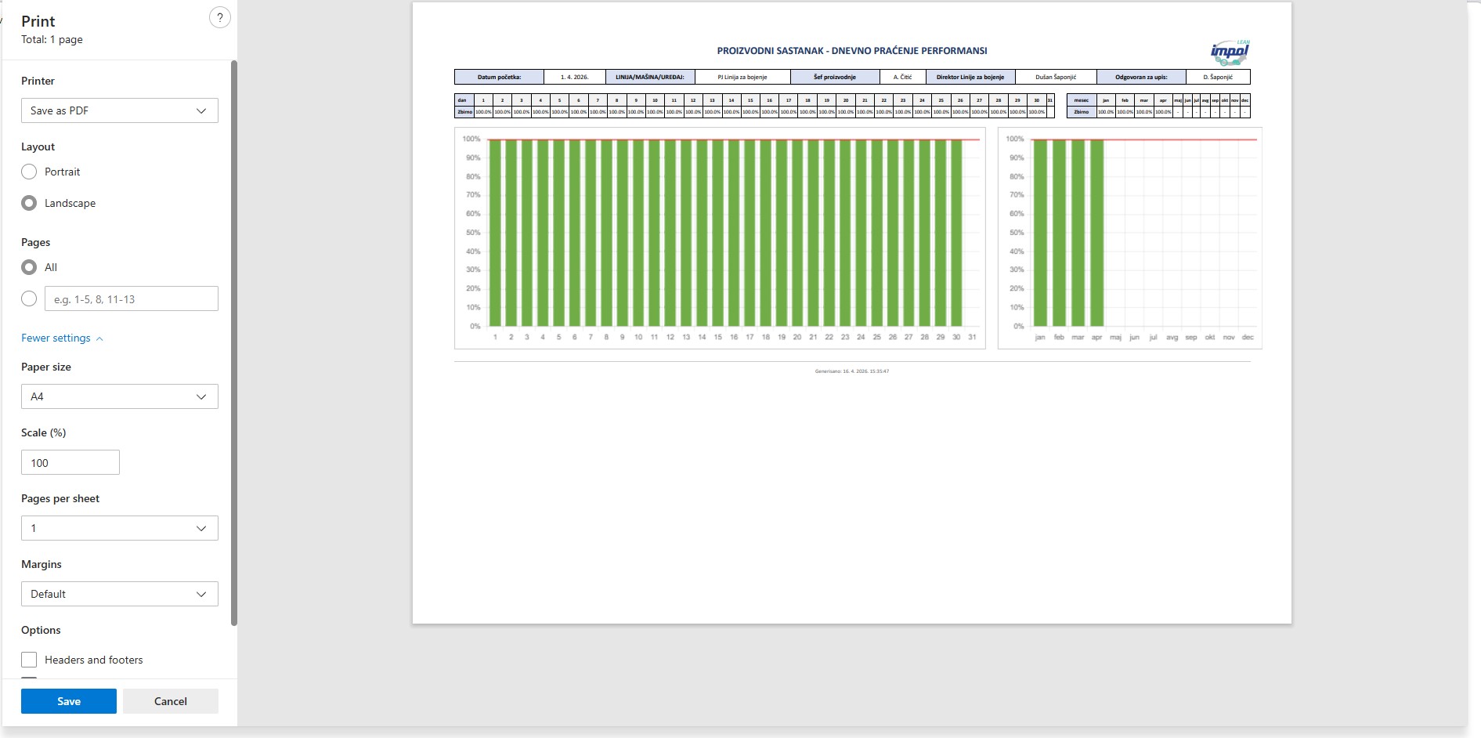Select Portrait layout
The height and width of the screenshot is (738, 1481).
tap(29, 172)
